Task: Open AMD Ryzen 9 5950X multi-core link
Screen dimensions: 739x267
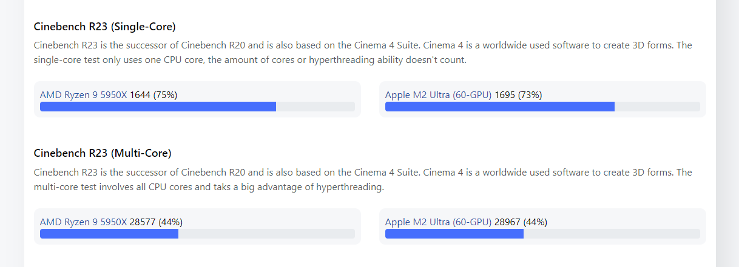Action: pyautogui.click(x=84, y=222)
